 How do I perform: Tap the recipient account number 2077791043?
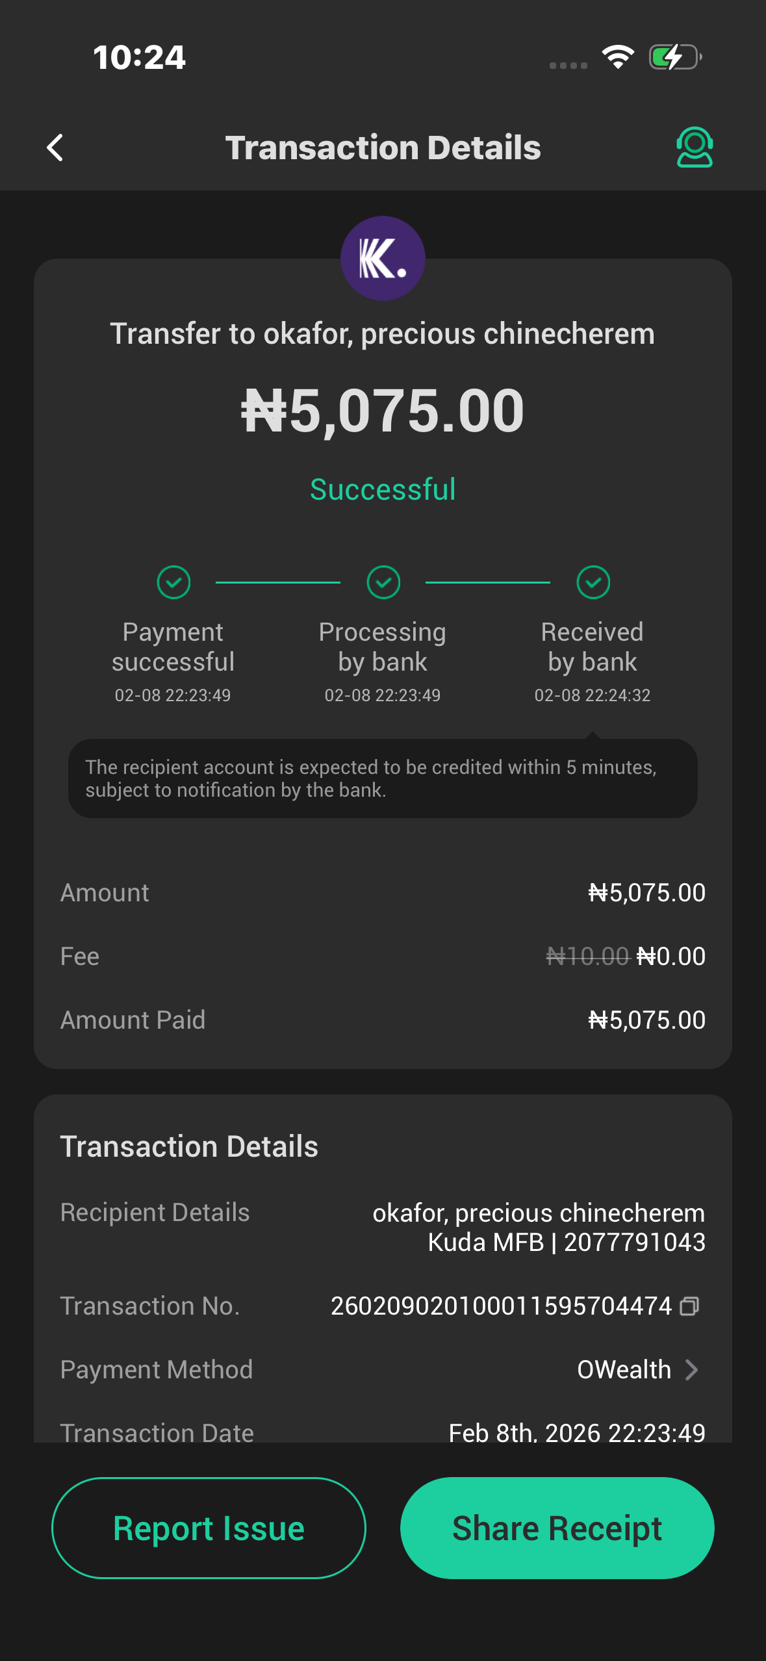[634, 1243]
